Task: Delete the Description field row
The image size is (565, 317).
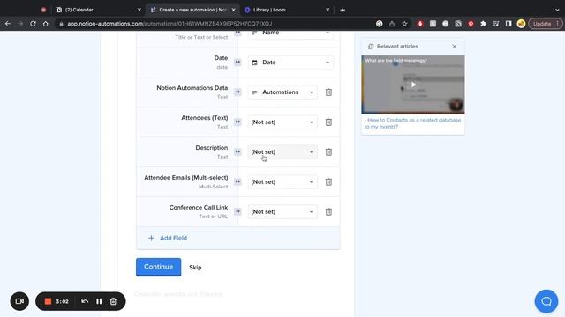Action: (328, 152)
